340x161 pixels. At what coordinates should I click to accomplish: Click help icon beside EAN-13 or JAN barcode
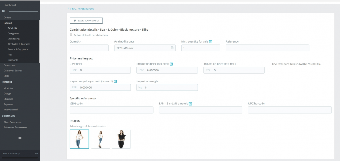[x=190, y=104]
